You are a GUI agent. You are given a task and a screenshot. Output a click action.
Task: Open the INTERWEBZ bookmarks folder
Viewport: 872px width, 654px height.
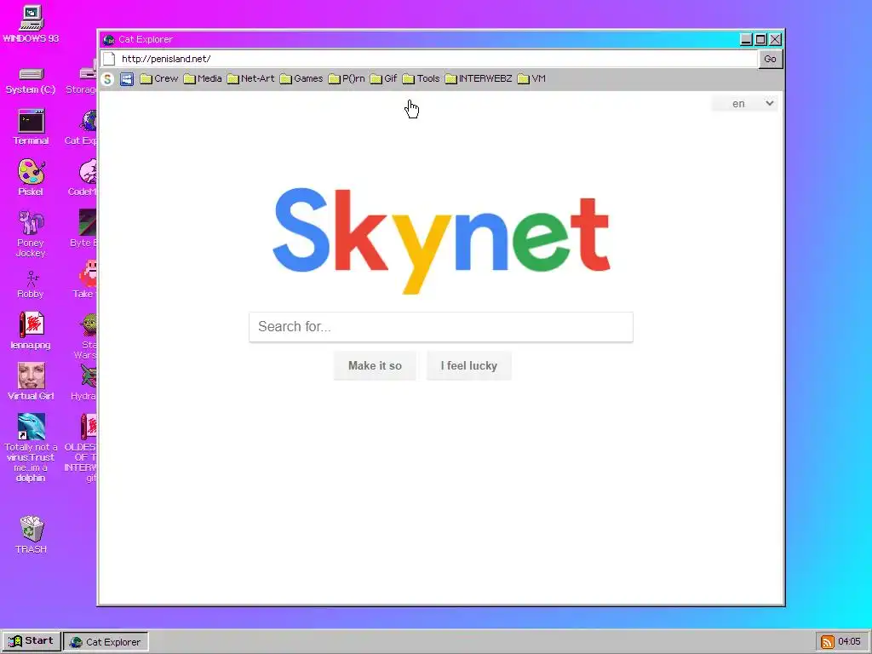click(x=479, y=79)
